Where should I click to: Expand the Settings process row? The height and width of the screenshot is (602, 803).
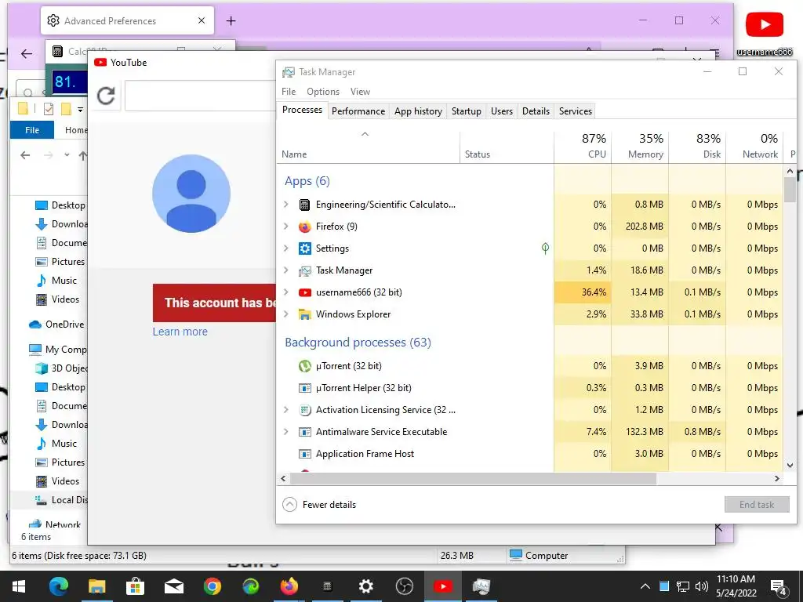[x=286, y=248]
